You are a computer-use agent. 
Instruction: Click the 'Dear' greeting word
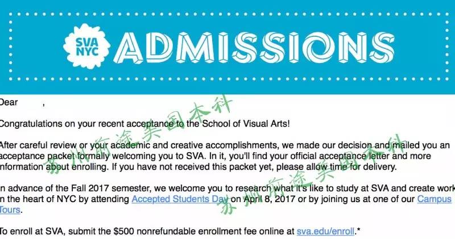pos(9,102)
